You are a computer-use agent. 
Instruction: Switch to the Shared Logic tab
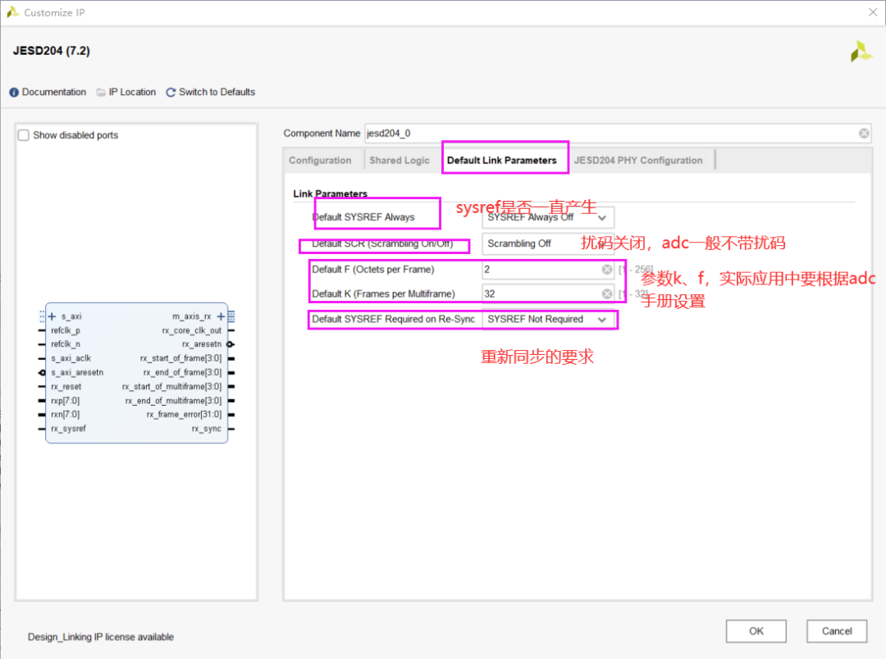coord(400,161)
